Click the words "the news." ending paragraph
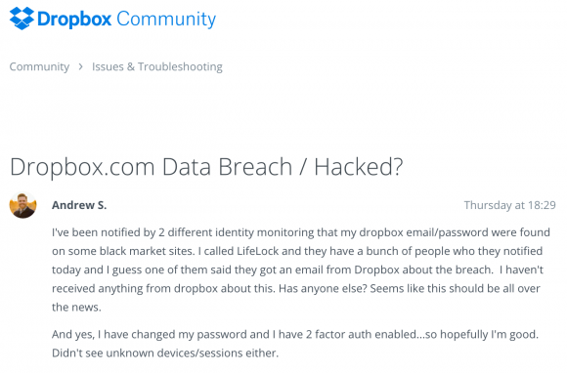 (76, 308)
